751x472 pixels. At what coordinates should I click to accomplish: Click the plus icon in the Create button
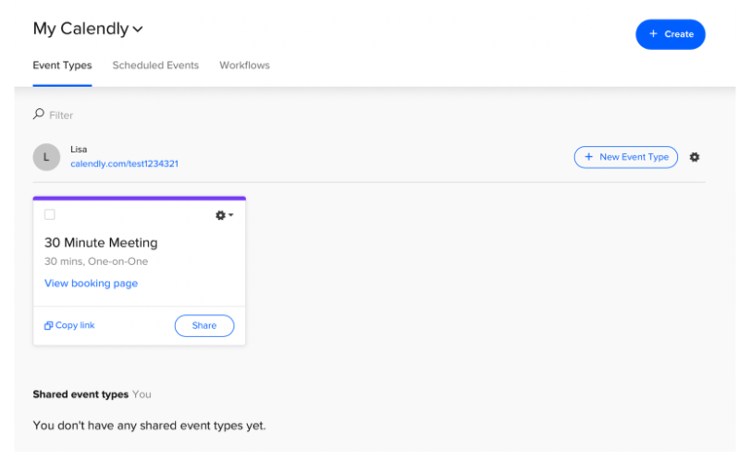[653, 33]
